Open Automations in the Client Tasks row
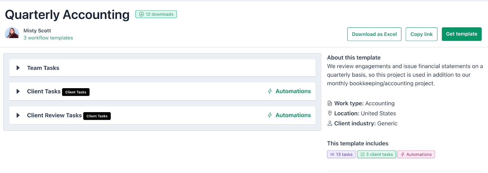The image size is (488, 173). (x=293, y=91)
